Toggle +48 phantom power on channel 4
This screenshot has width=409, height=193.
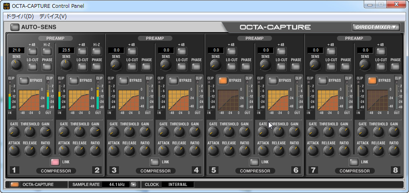click(181, 51)
